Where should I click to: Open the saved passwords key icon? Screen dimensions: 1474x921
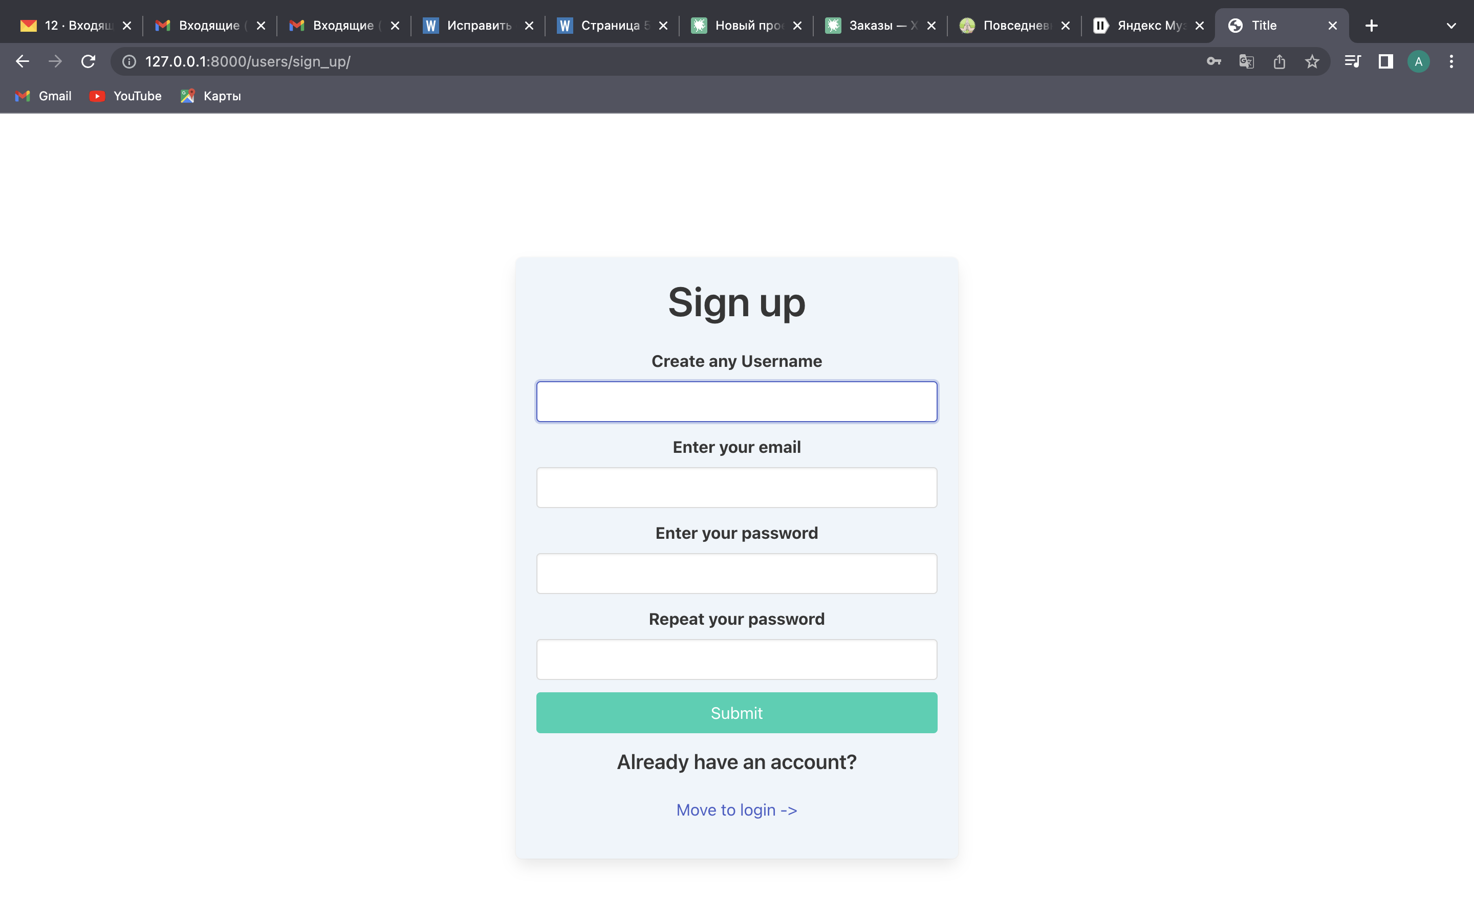[x=1213, y=61]
